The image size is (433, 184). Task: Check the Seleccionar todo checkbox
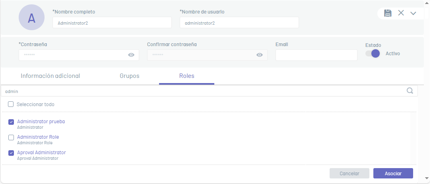pyautogui.click(x=11, y=104)
